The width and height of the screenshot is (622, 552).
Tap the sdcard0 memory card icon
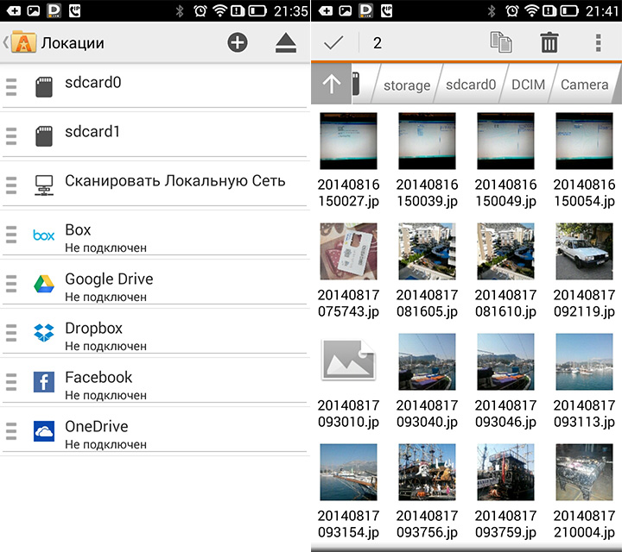(x=44, y=87)
